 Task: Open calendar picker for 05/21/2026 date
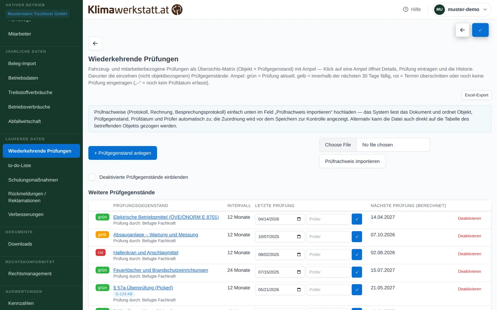pyautogui.click(x=299, y=290)
